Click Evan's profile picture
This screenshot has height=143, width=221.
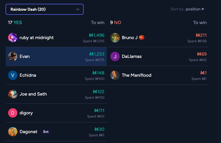[13, 56]
